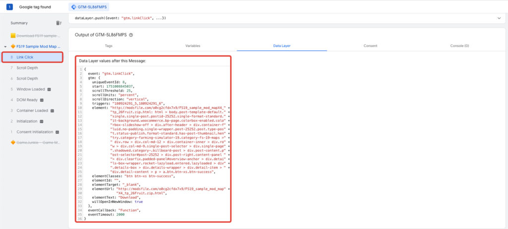Click the event "gtm.linkClick" line in code
Viewport: 508px width, 229px height.
(x=111, y=74)
